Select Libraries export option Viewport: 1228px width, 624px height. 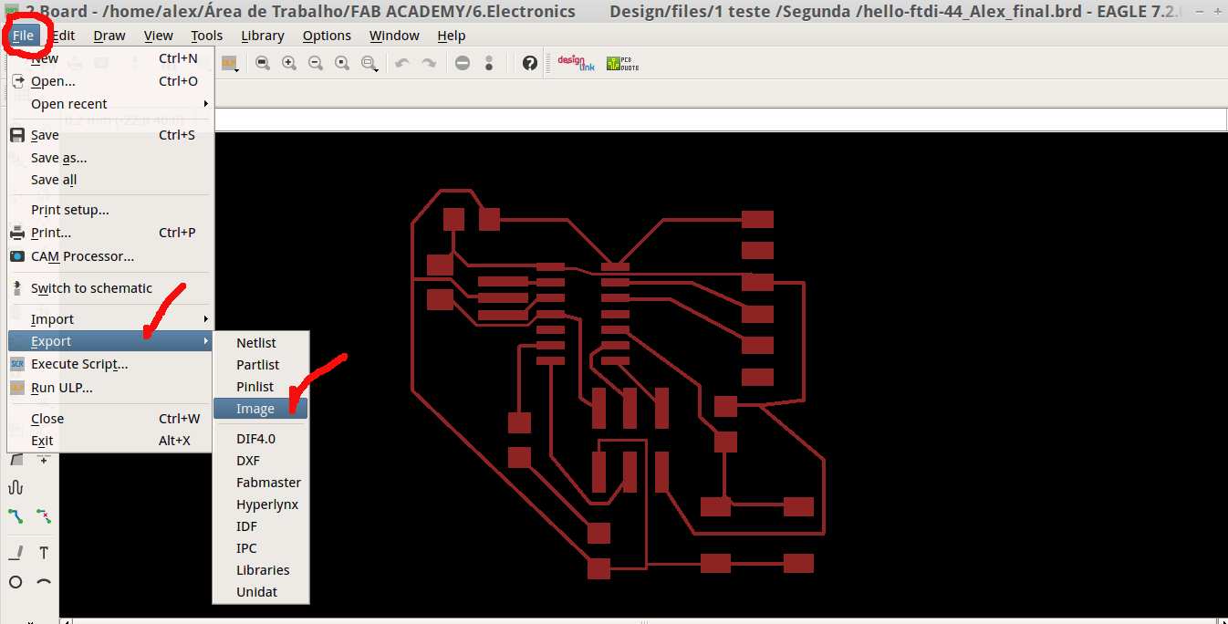coord(261,570)
